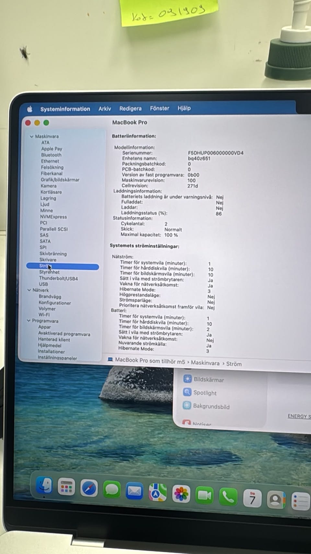This screenshot has width=311, height=554.
Task: Select Thunderbolt/USB4 in the sidebar
Action: tap(58, 278)
